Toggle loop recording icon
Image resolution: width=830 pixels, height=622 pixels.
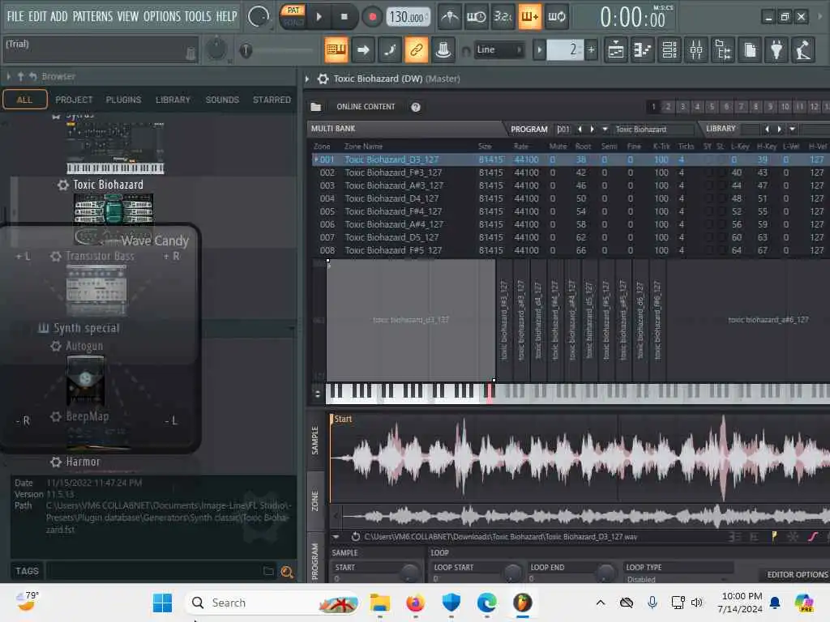(556, 17)
